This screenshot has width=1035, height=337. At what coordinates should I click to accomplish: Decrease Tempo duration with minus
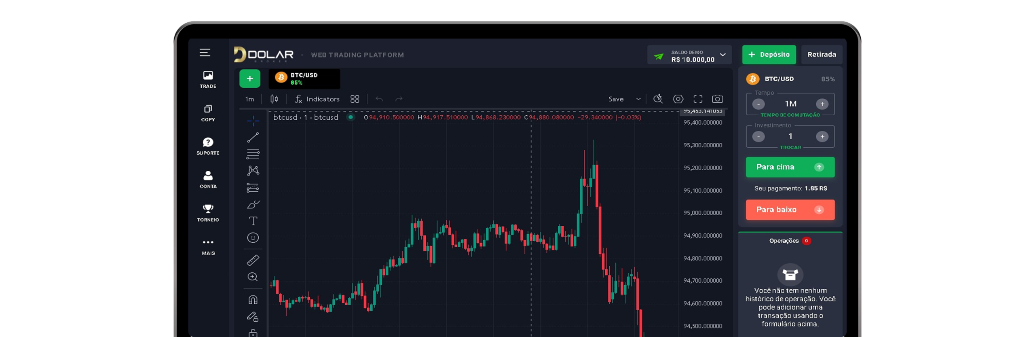click(x=758, y=104)
